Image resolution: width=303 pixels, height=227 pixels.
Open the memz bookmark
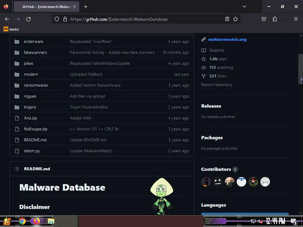pos(11,29)
